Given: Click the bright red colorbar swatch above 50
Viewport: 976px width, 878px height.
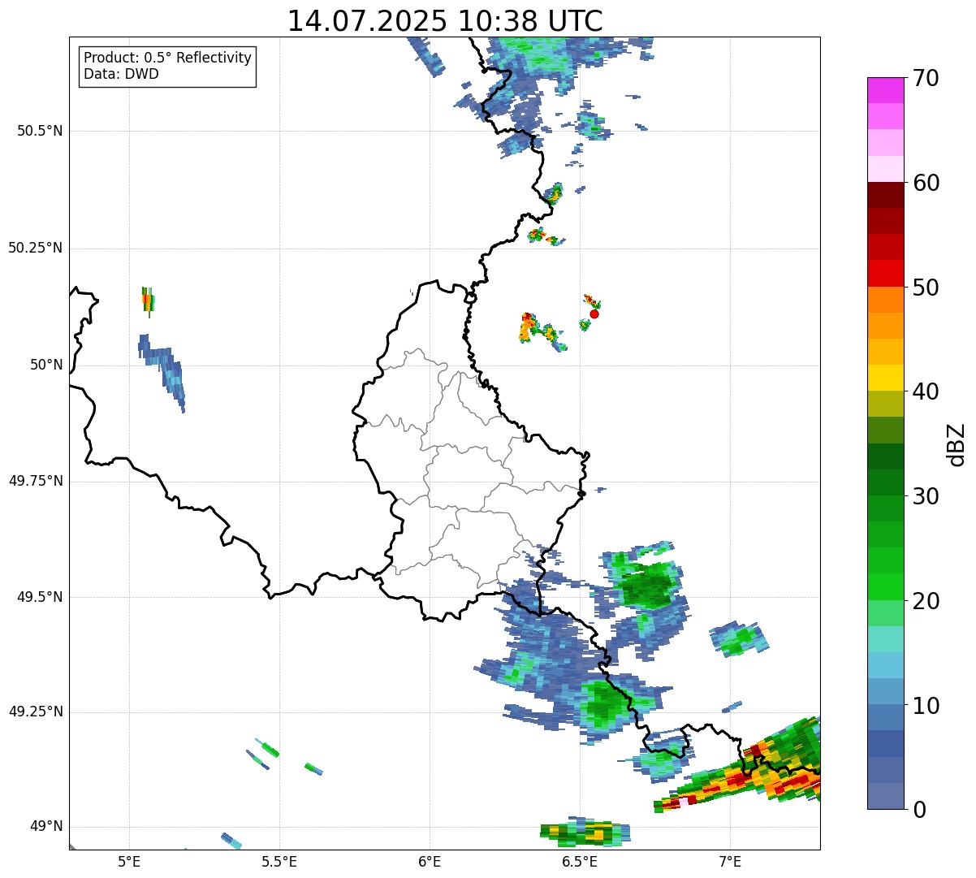Looking at the screenshot, I should click(885, 274).
